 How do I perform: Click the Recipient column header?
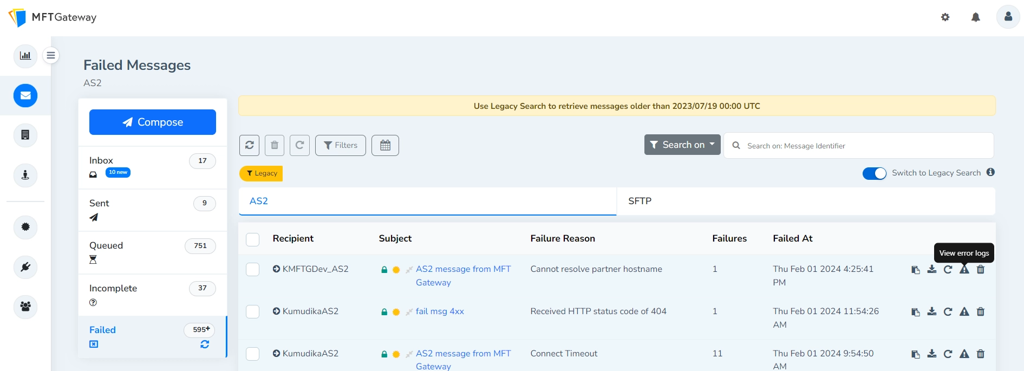[x=293, y=238]
